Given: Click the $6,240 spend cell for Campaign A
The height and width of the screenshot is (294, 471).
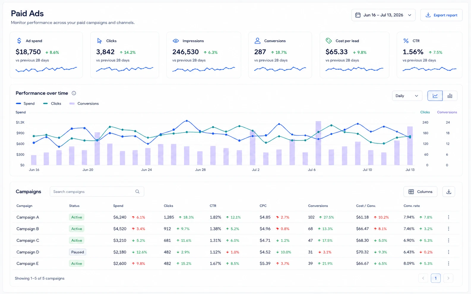Looking at the screenshot, I should (x=120, y=217).
